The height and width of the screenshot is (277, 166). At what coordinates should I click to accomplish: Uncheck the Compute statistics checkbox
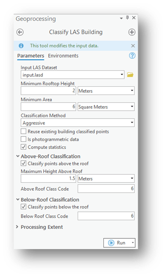click(x=24, y=147)
